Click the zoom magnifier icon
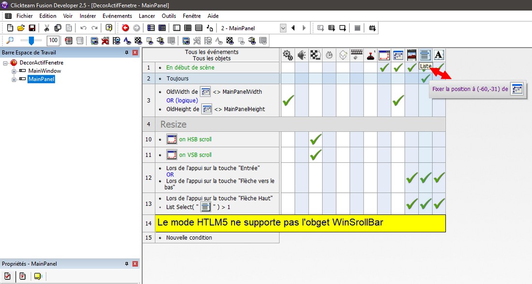The image size is (532, 284). pyautogui.click(x=10, y=41)
